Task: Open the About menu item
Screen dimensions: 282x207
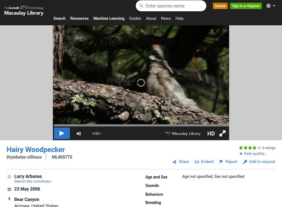Action: tap(151, 18)
